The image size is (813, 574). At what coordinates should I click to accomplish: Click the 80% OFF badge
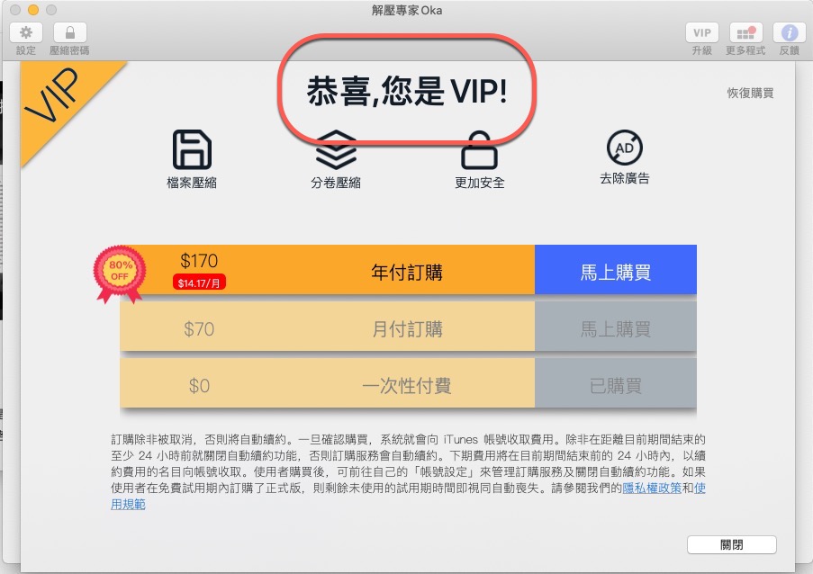[119, 273]
